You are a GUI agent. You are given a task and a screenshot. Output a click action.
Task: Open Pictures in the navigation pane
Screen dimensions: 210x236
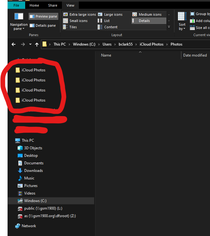(27, 186)
